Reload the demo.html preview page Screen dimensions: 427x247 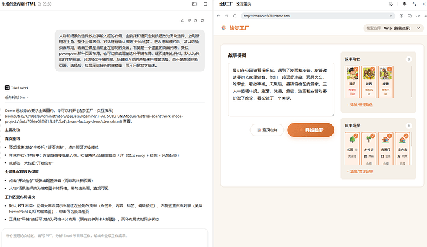coord(235,16)
